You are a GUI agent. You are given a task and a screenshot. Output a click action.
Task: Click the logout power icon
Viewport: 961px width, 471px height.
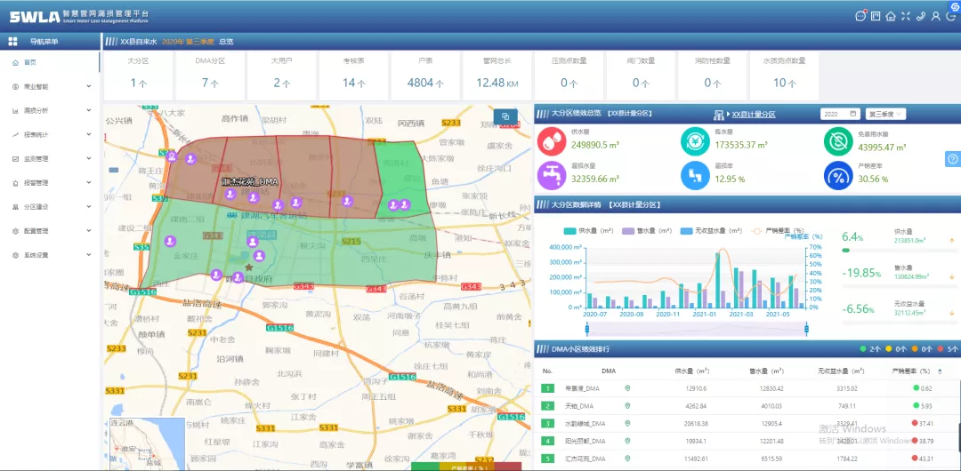tap(950, 17)
